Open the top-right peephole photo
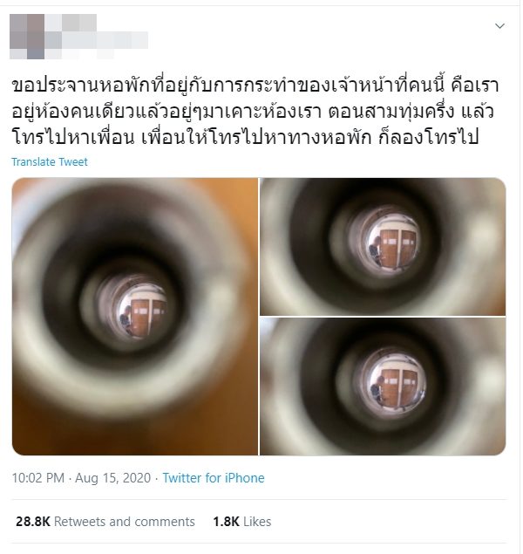The width and height of the screenshot is (523, 554). click(384, 247)
